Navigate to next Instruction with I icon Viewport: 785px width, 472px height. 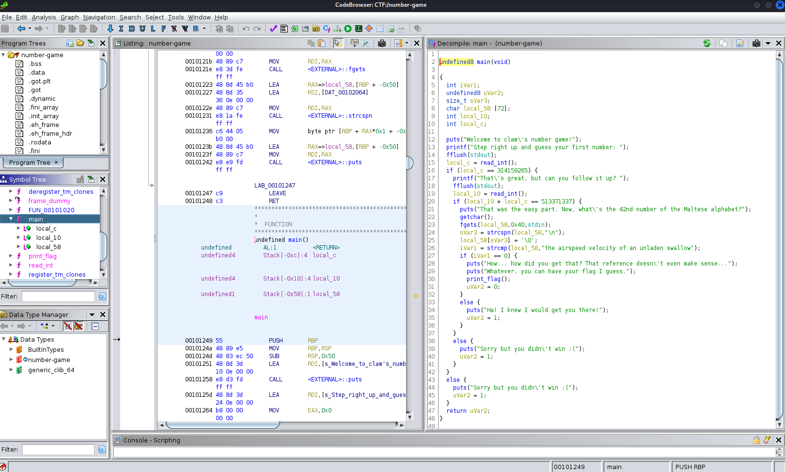click(121, 29)
